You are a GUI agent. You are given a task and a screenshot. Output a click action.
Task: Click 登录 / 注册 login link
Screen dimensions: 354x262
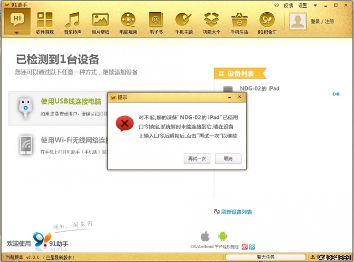click(x=322, y=22)
